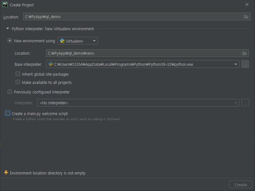Viewport: 255px width, 191px height.
Task: Click the project Location input field
Action: click(137, 17)
